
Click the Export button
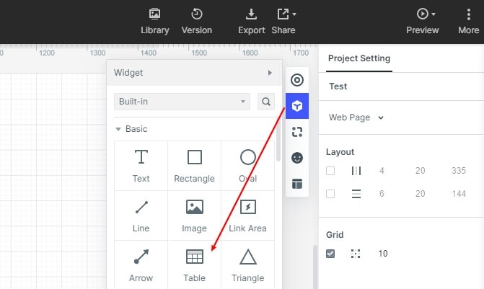pos(252,21)
